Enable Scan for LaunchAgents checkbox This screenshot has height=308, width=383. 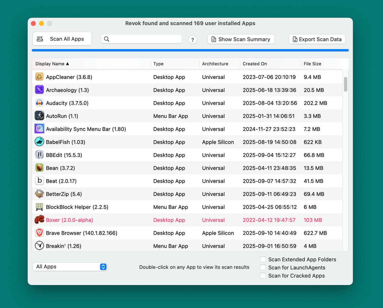click(263, 268)
